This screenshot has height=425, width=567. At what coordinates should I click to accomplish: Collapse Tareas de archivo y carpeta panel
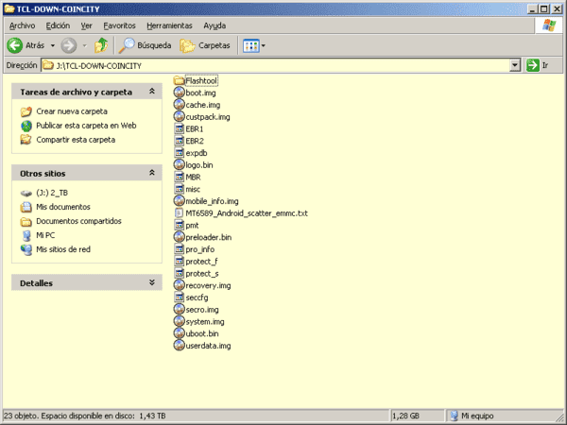[152, 92]
